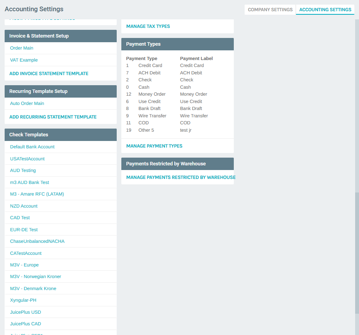This screenshot has width=359, height=335.
Task: Open M3 - Amare RFC (LATAM) template
Action: click(x=37, y=194)
